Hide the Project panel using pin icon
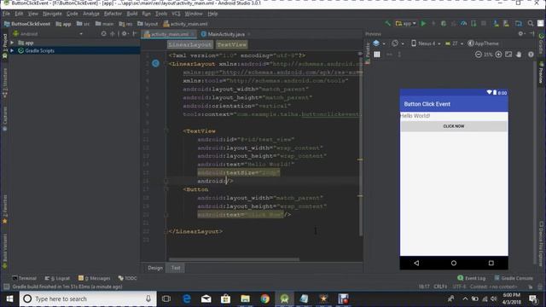The image size is (546, 307). (x=135, y=34)
